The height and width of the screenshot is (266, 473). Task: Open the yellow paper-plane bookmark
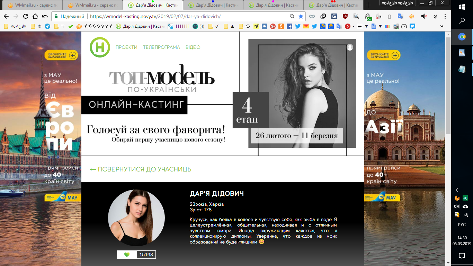click(256, 26)
